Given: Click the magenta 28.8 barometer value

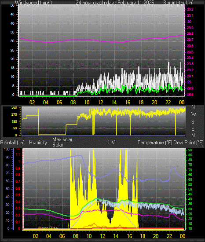Looking at the screenshot, I should point(190,94).
